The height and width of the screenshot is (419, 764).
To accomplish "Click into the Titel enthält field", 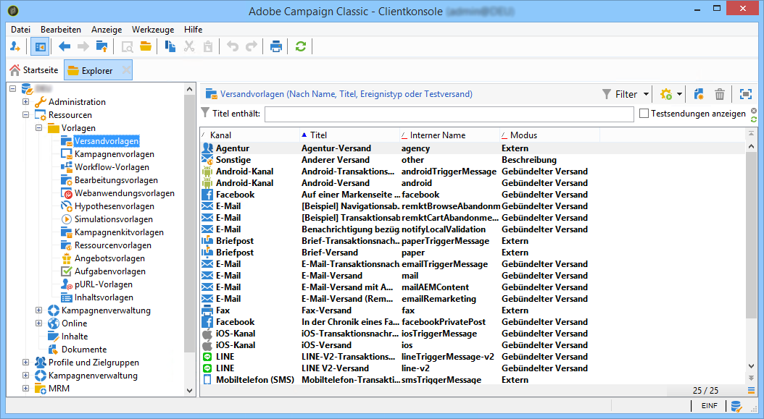I will tap(449, 114).
